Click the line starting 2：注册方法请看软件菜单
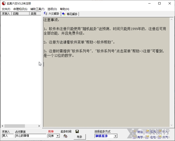Image resolution: width=175 pixels, height=141 pixels. (79, 42)
